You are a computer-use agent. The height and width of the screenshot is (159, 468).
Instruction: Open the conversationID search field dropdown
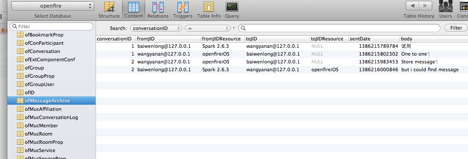point(156,28)
